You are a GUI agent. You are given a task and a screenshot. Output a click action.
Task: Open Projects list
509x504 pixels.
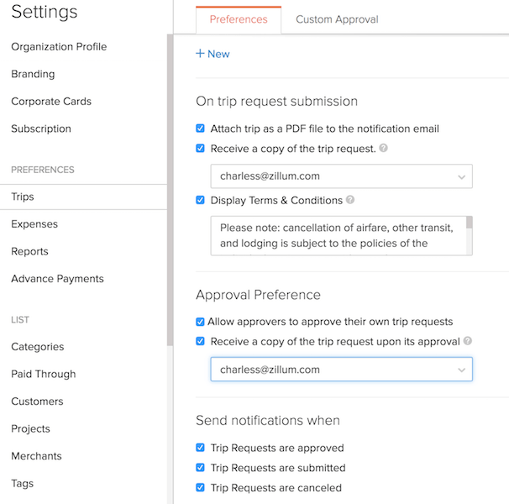pos(30,428)
